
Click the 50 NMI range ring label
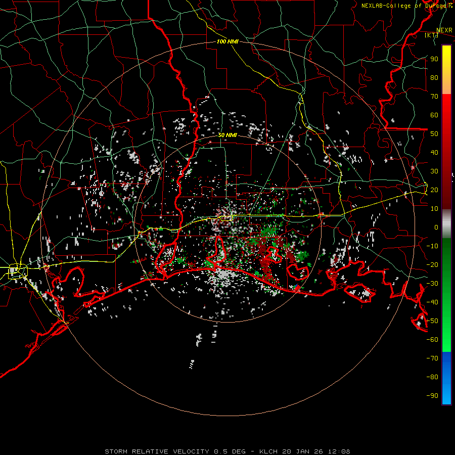pyautogui.click(x=227, y=135)
